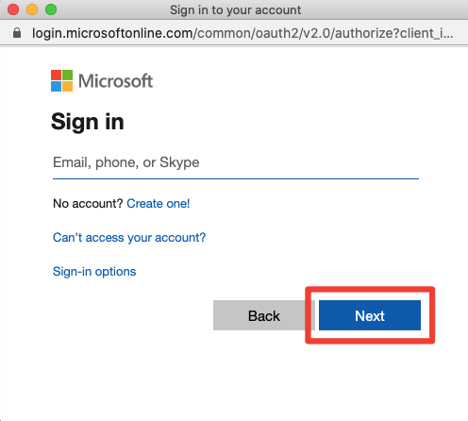Focus the Email, phone, or Skype field
Image resolution: width=468 pixels, height=421 pixels.
click(x=236, y=163)
